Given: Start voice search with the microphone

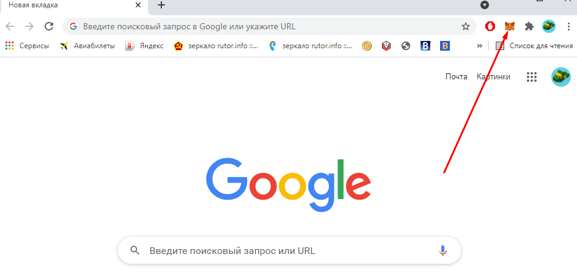Looking at the screenshot, I should pos(443,250).
